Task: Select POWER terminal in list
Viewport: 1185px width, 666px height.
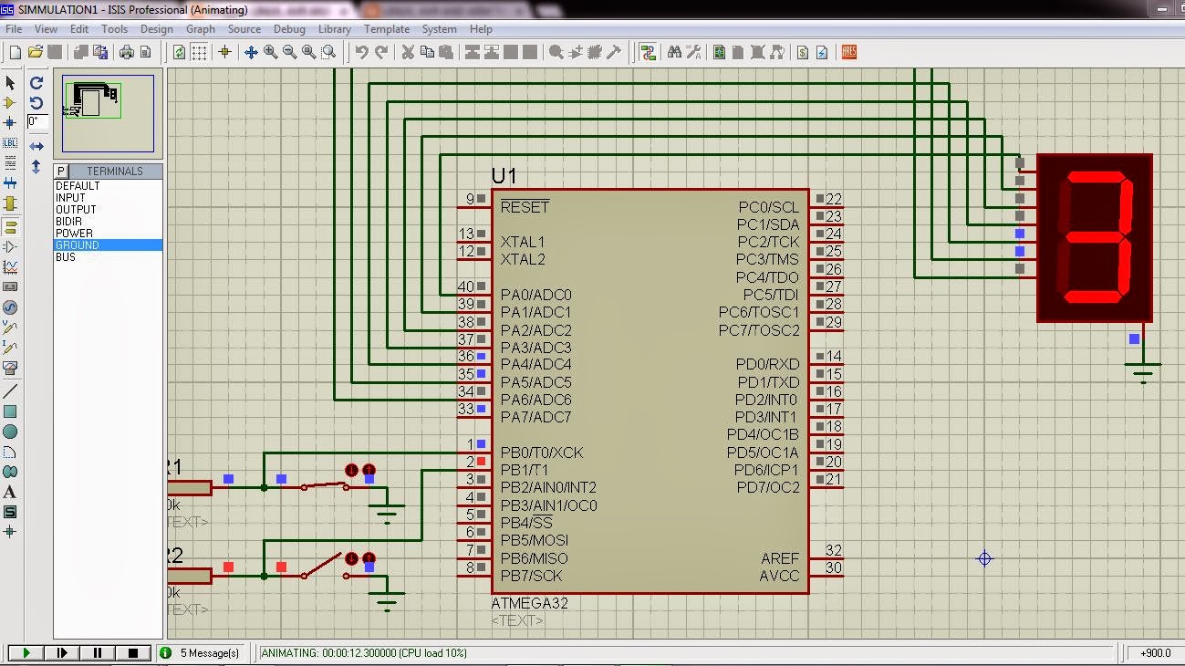Action: (x=74, y=234)
